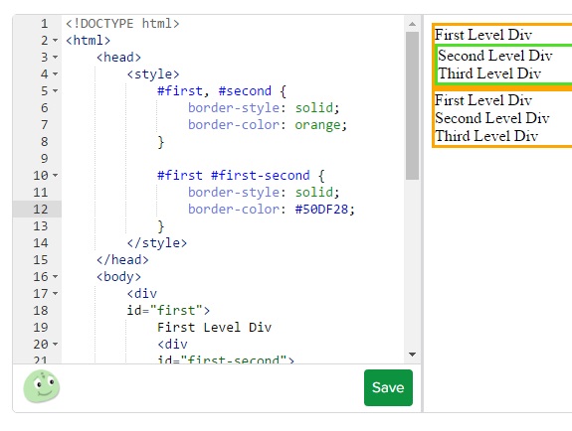
Task: Collapse the div fold on line 20
Action: (x=55, y=344)
